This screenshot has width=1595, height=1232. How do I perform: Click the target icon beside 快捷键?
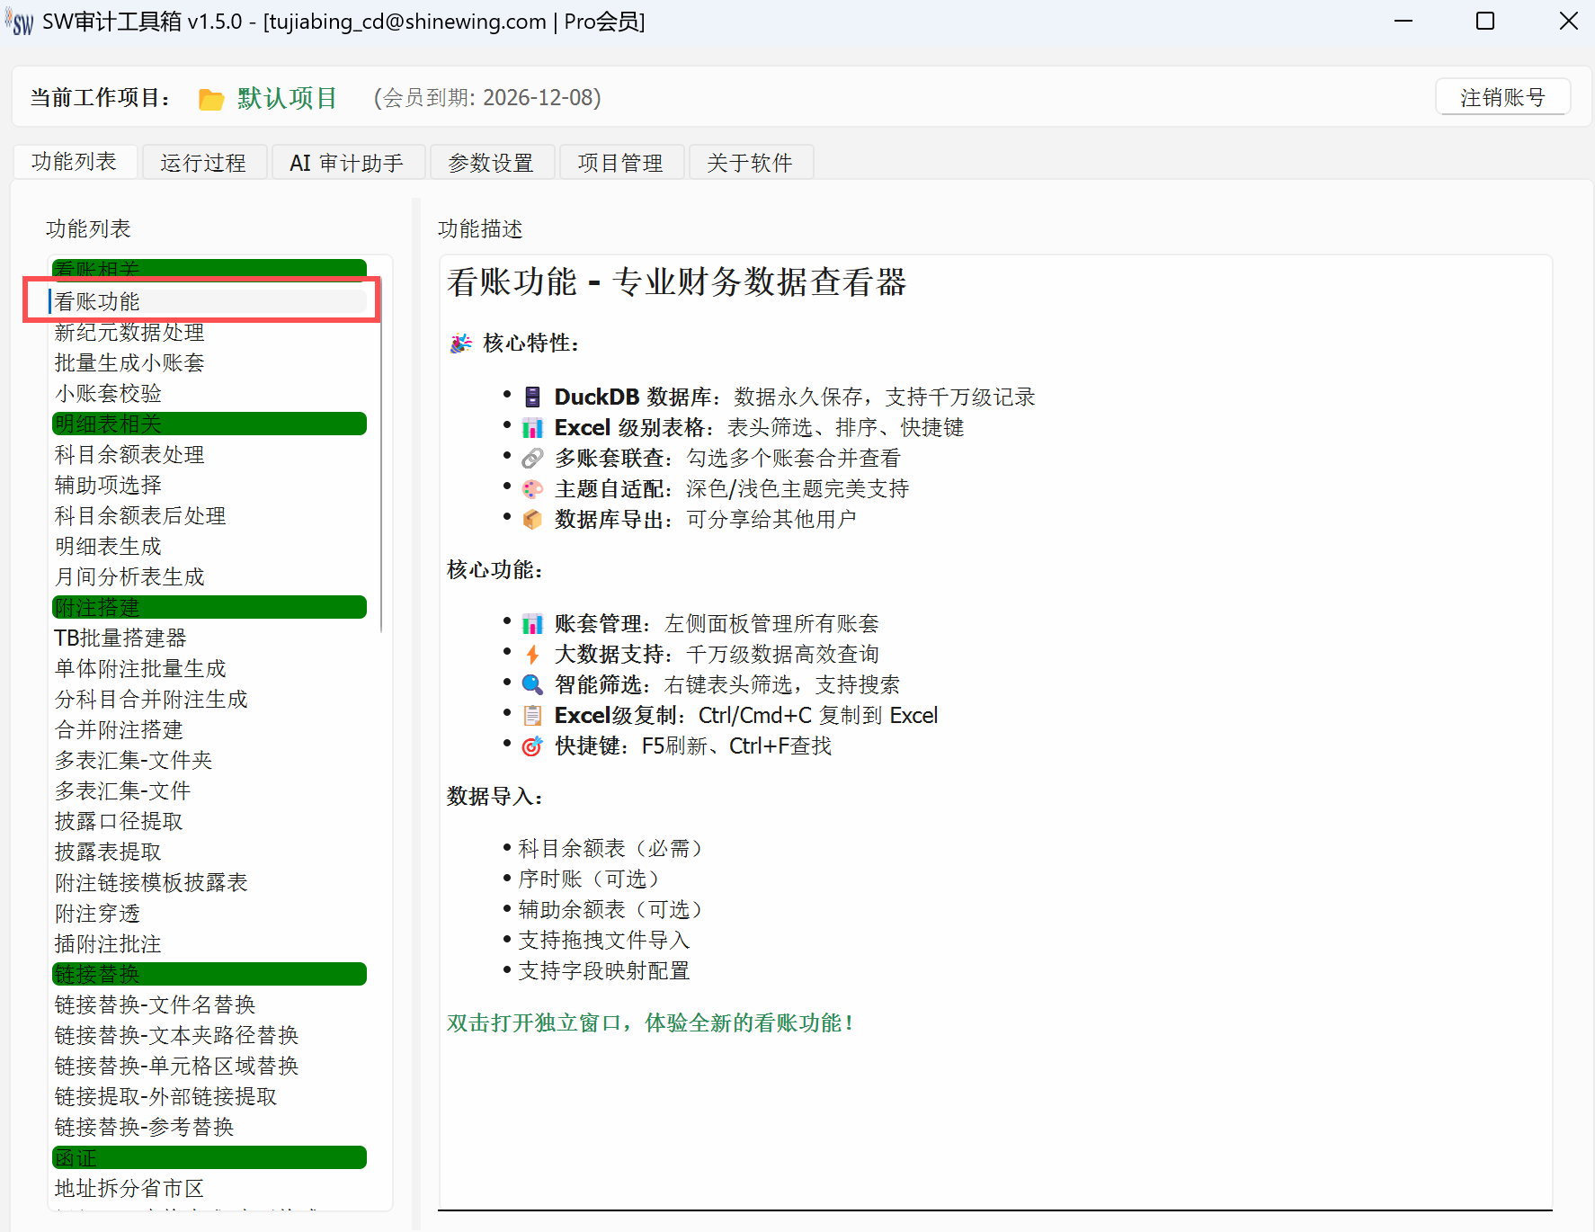[x=532, y=745]
